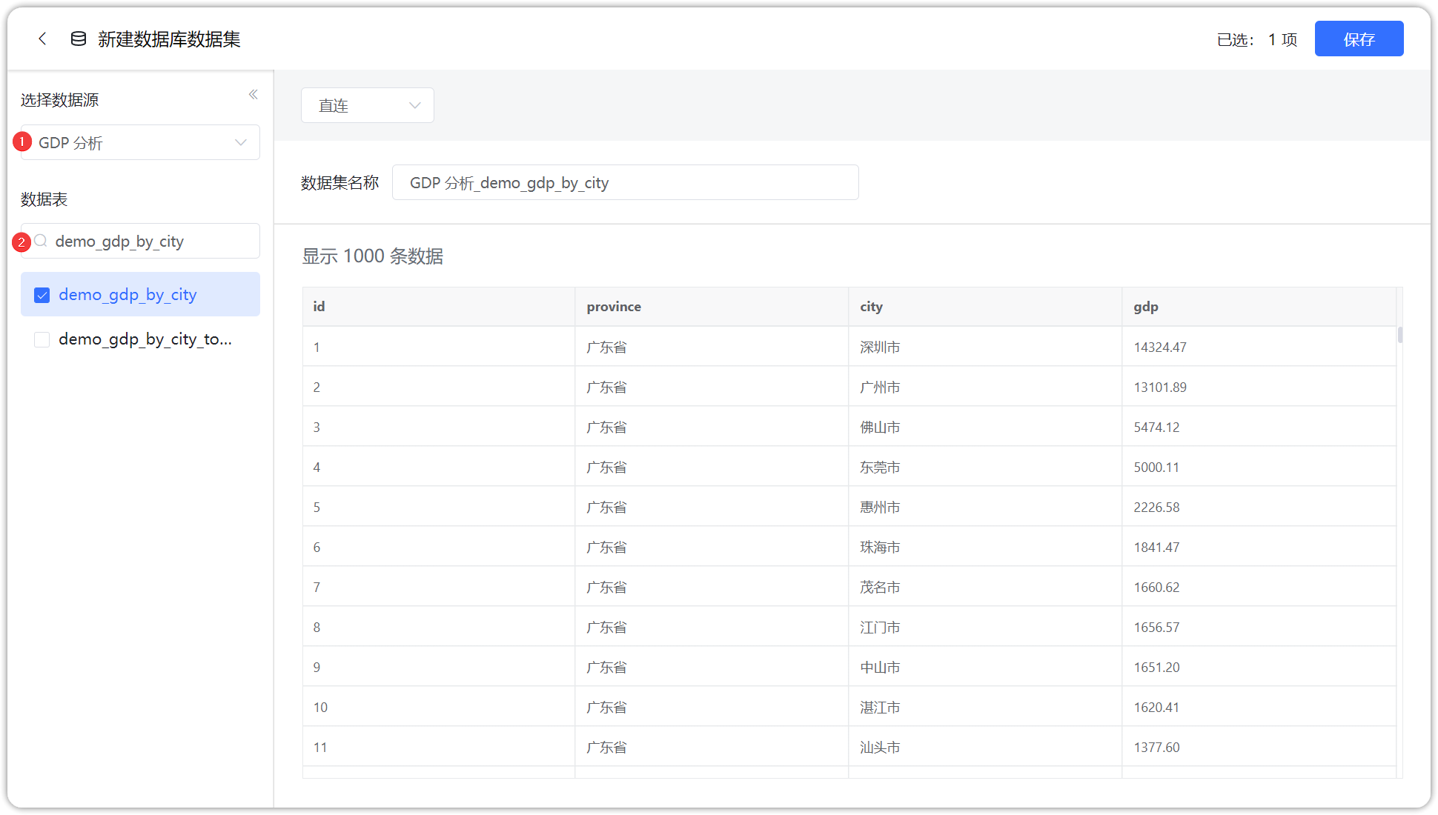Click the magnifier icon in the table search box
This screenshot has height=815, width=1438.
(x=41, y=241)
